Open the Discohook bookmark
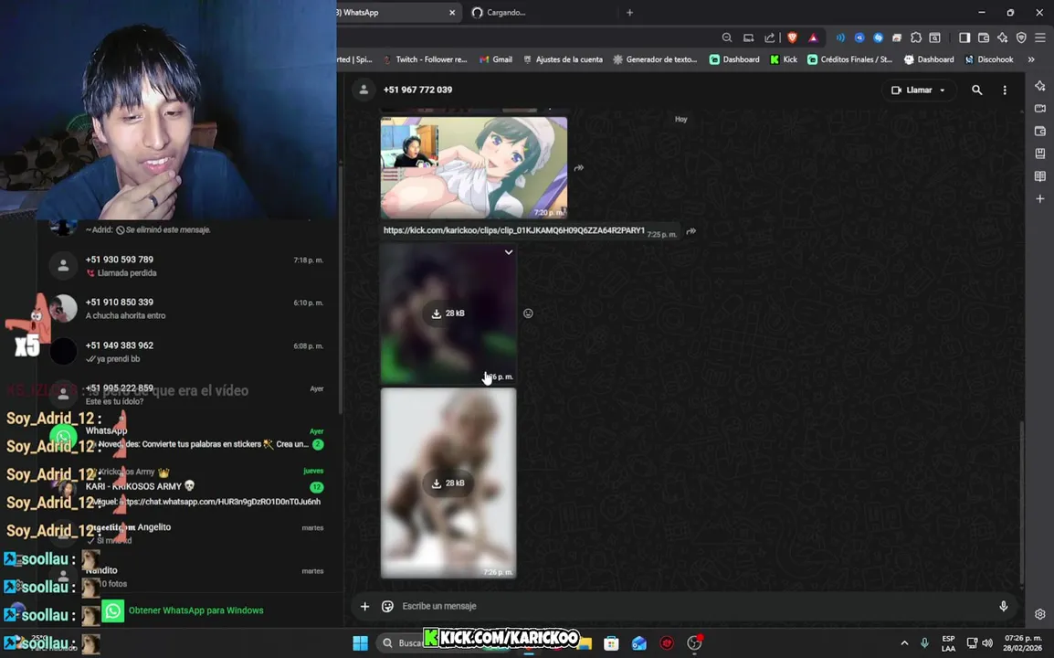 pos(989,59)
